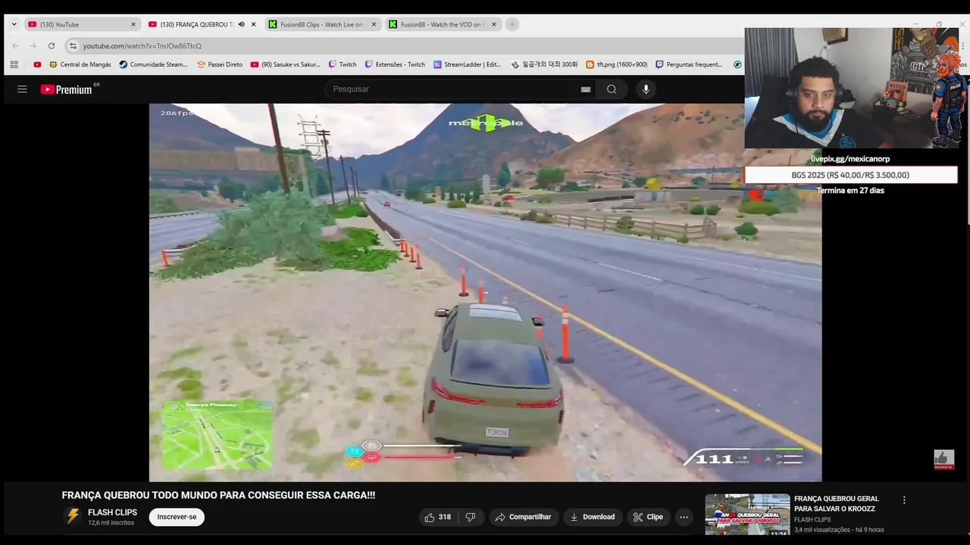The width and height of the screenshot is (970, 545).
Task: Close the Fusion88 Watch the VOD tab
Action: 494,24
